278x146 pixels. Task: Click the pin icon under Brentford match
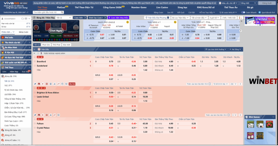click(x=35, y=84)
